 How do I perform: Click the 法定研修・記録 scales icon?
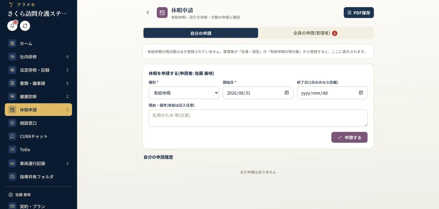pos(12,70)
